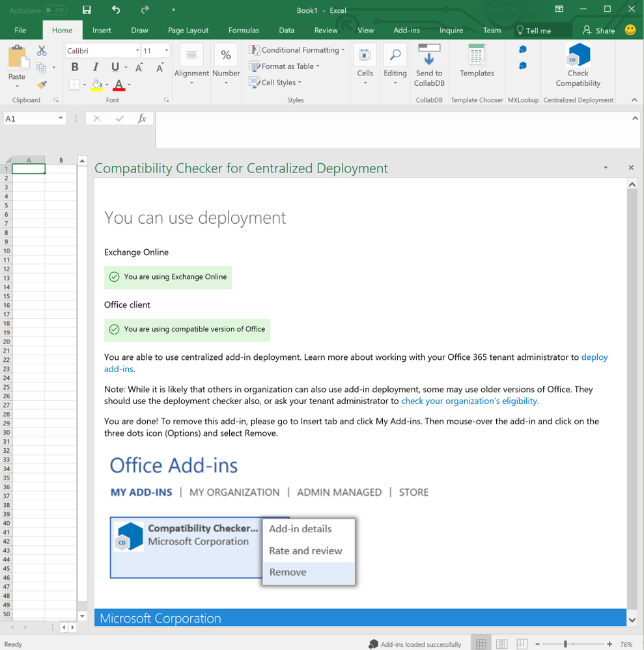644x650 pixels.
Task: Collapse the ribbon
Action: [x=634, y=100]
